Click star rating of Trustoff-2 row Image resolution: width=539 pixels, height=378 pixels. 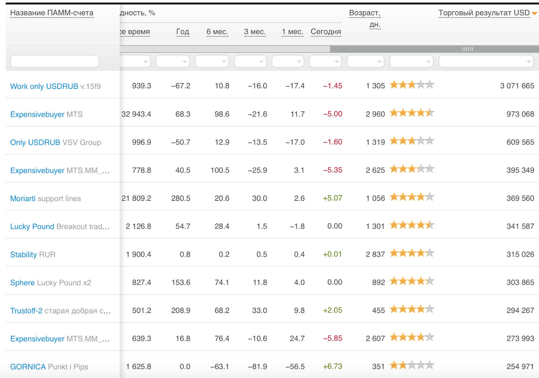point(412,309)
